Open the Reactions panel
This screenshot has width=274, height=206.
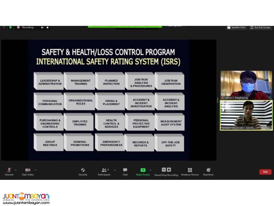click(x=208, y=170)
